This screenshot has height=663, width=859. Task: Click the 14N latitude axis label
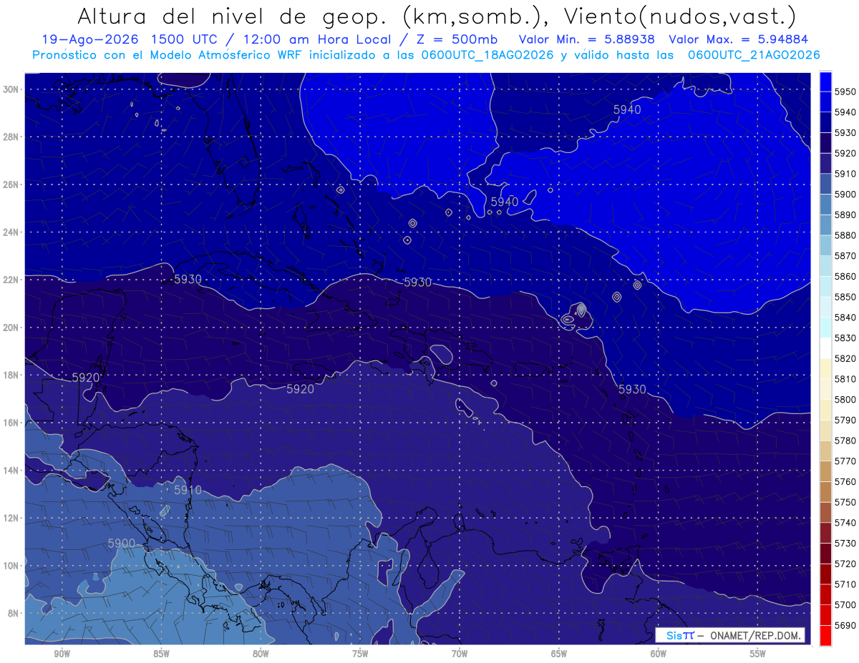(x=11, y=470)
